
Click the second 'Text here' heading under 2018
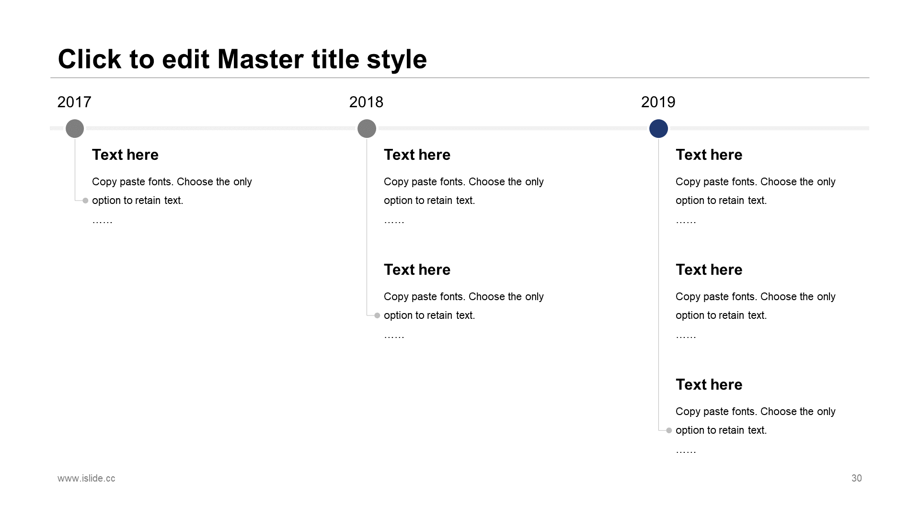(417, 270)
